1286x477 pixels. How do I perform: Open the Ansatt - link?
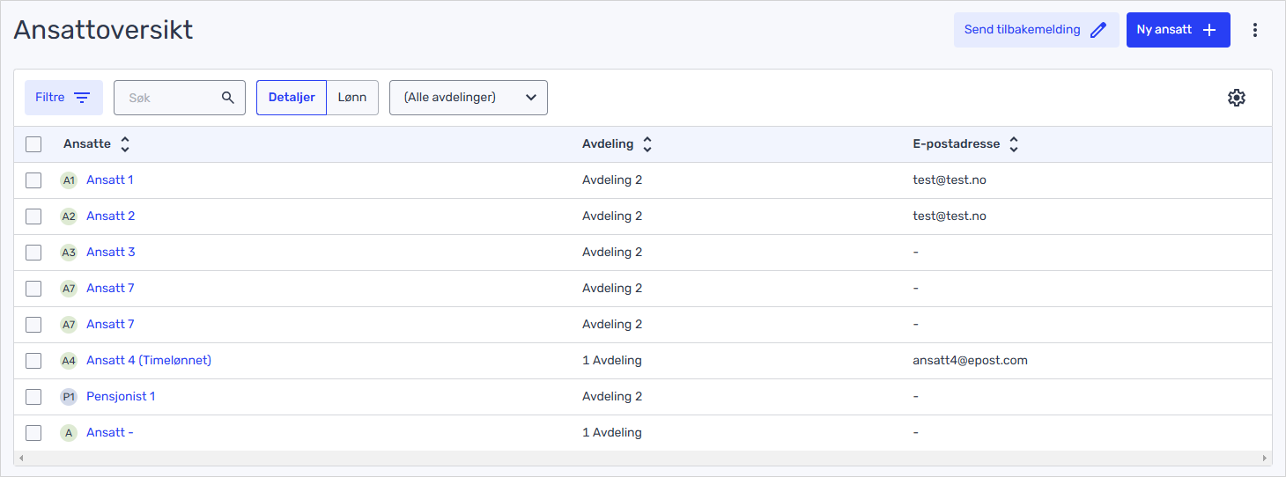tap(110, 433)
